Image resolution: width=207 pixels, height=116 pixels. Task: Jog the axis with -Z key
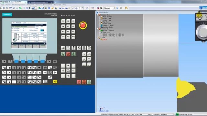point(63,71)
